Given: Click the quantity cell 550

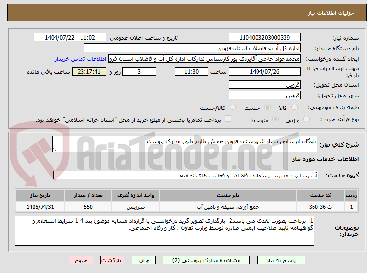Looking at the screenshot, I should coord(88,207).
